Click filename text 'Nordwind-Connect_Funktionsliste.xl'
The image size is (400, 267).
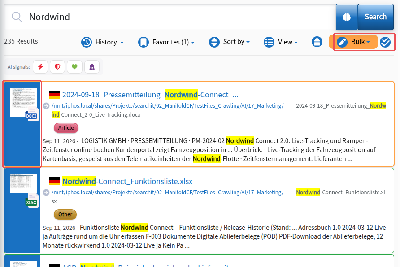pyautogui.click(x=340, y=192)
